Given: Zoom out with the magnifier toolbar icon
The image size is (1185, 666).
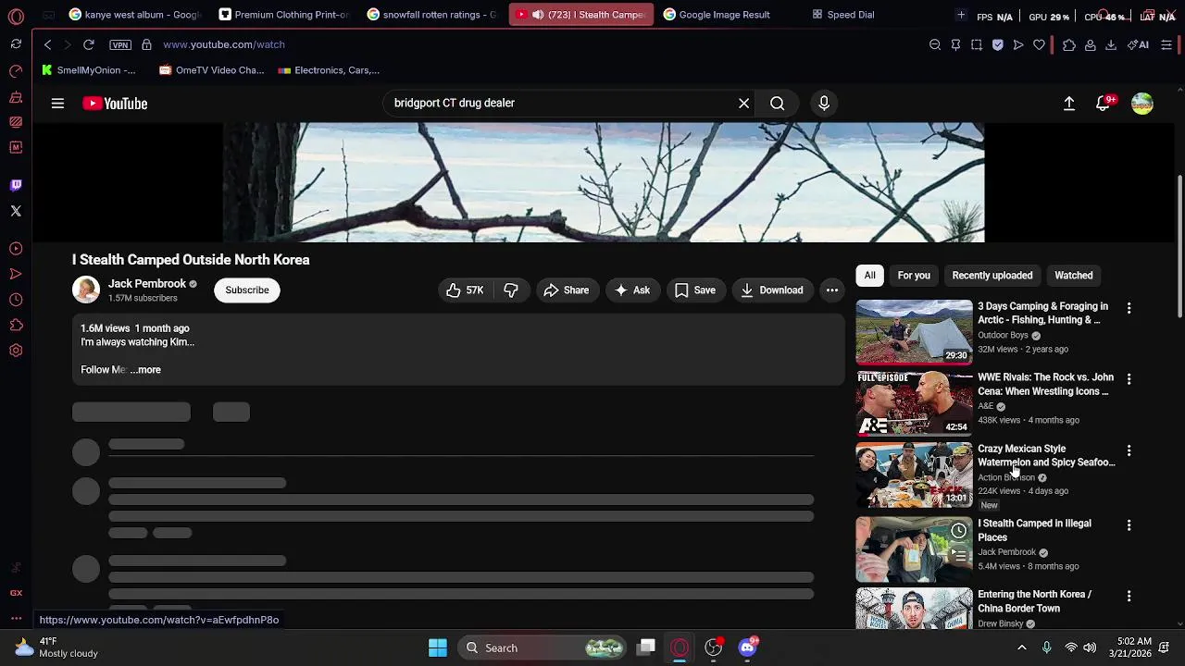Looking at the screenshot, I should click(x=935, y=44).
